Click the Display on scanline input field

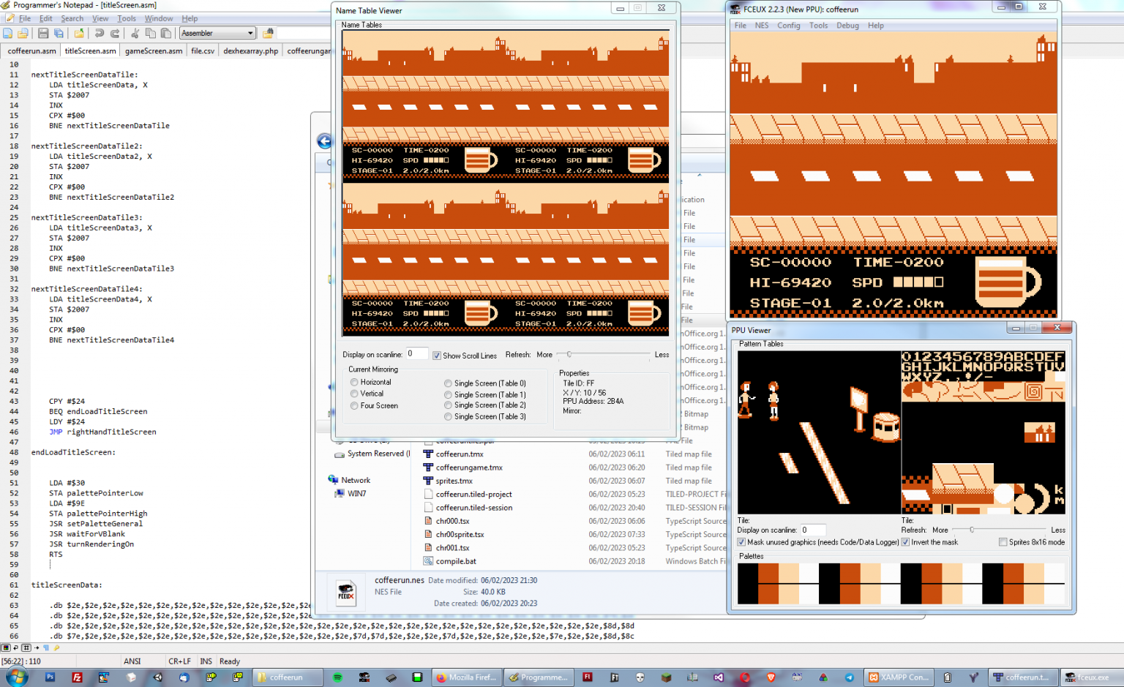416,353
